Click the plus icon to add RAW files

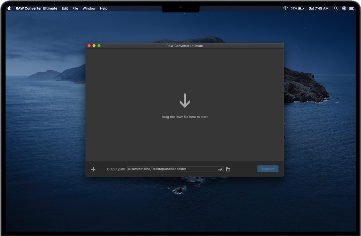[93, 169]
